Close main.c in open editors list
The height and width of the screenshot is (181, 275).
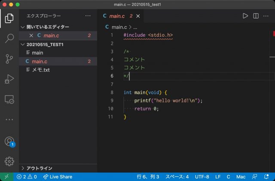pos(31,36)
